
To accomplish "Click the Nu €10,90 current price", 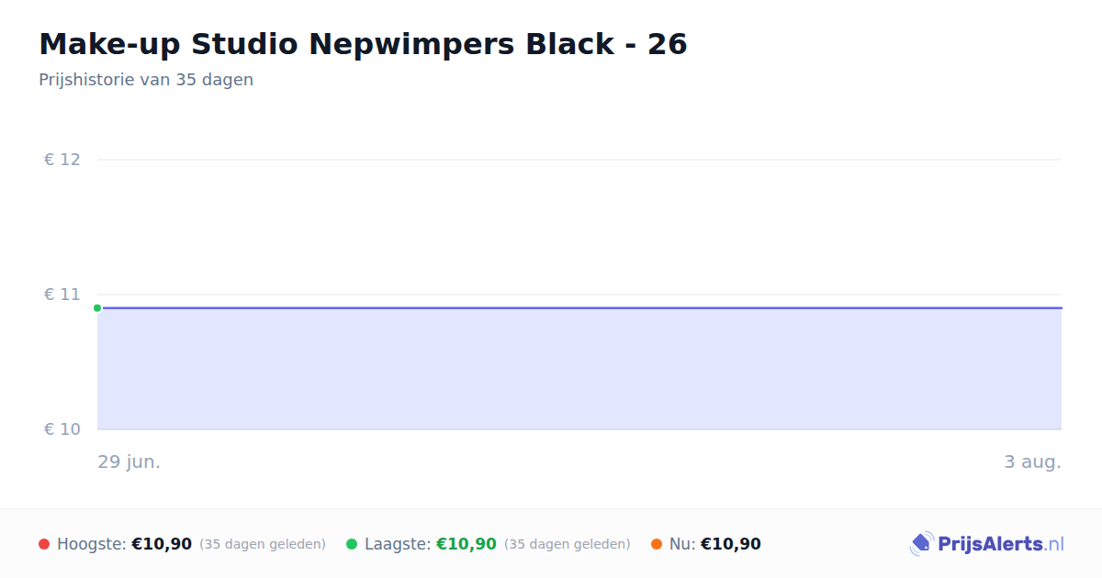I will click(731, 544).
